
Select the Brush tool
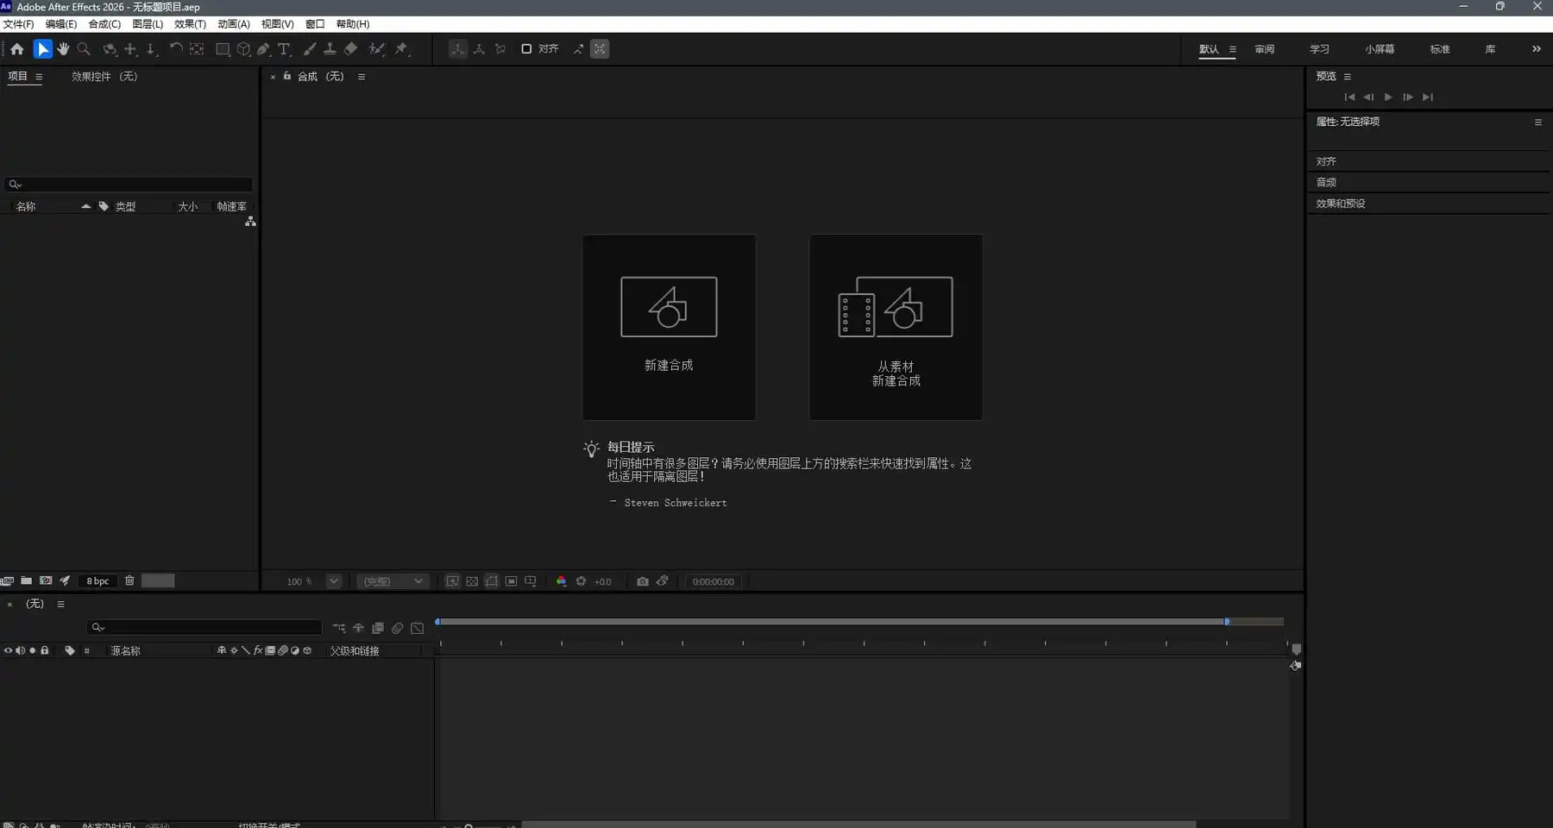point(310,49)
